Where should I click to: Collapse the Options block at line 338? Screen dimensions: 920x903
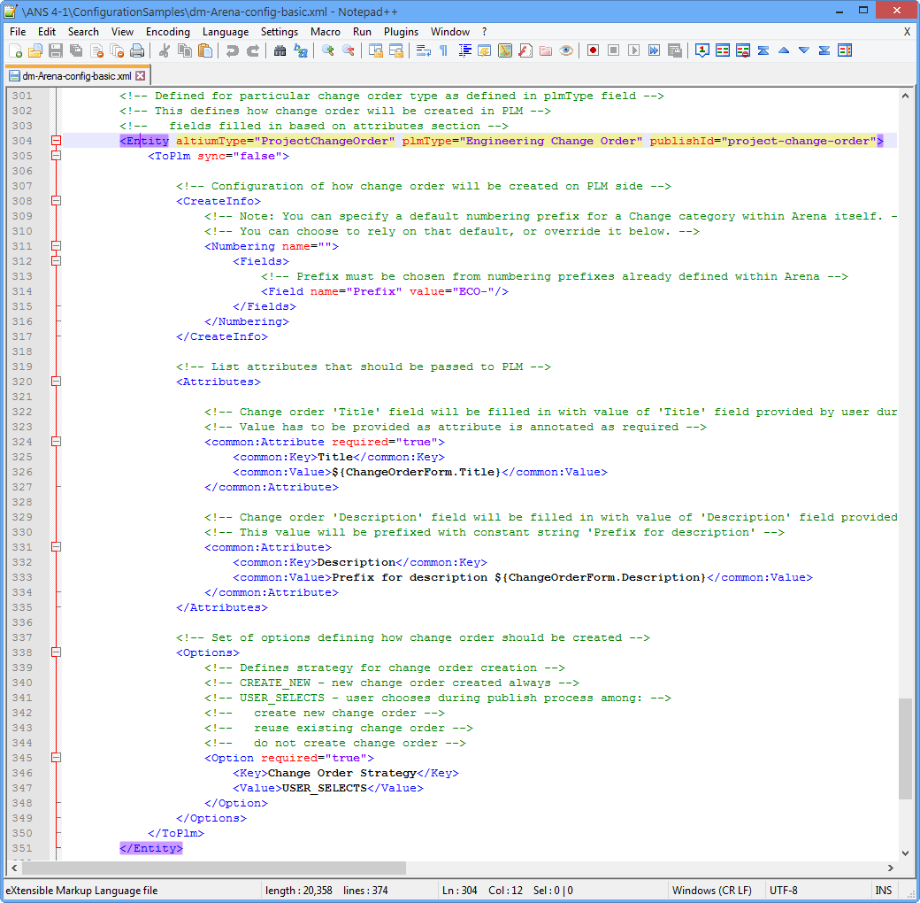point(56,652)
